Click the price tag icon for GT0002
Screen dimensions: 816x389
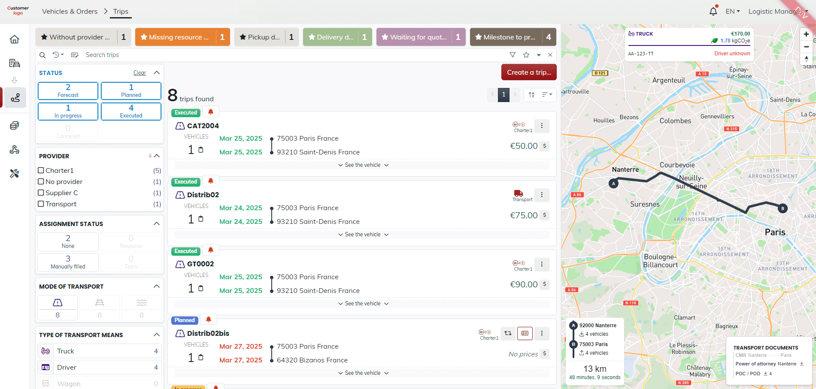click(544, 284)
